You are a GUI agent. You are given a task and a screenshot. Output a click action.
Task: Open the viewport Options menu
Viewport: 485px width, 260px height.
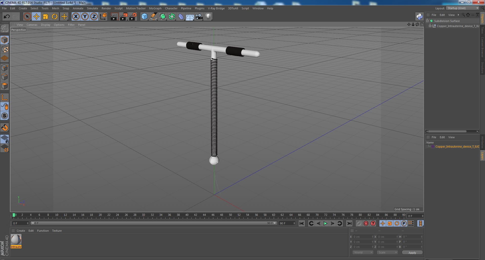coord(59,25)
